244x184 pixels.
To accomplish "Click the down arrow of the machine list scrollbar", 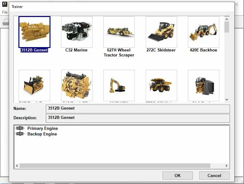I will 227,100.
